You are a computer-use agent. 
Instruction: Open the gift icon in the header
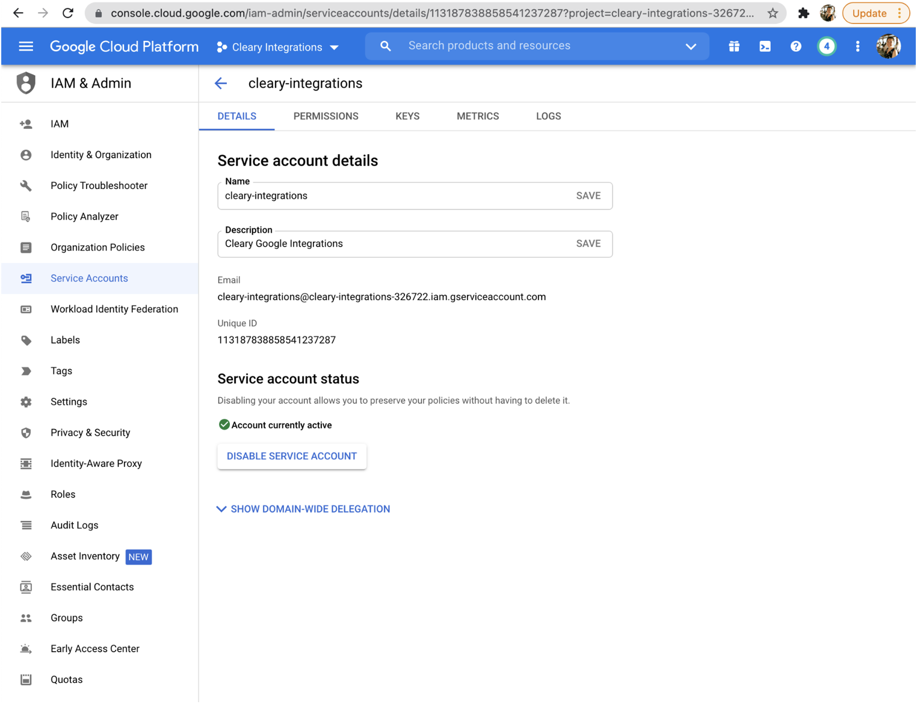pos(734,46)
